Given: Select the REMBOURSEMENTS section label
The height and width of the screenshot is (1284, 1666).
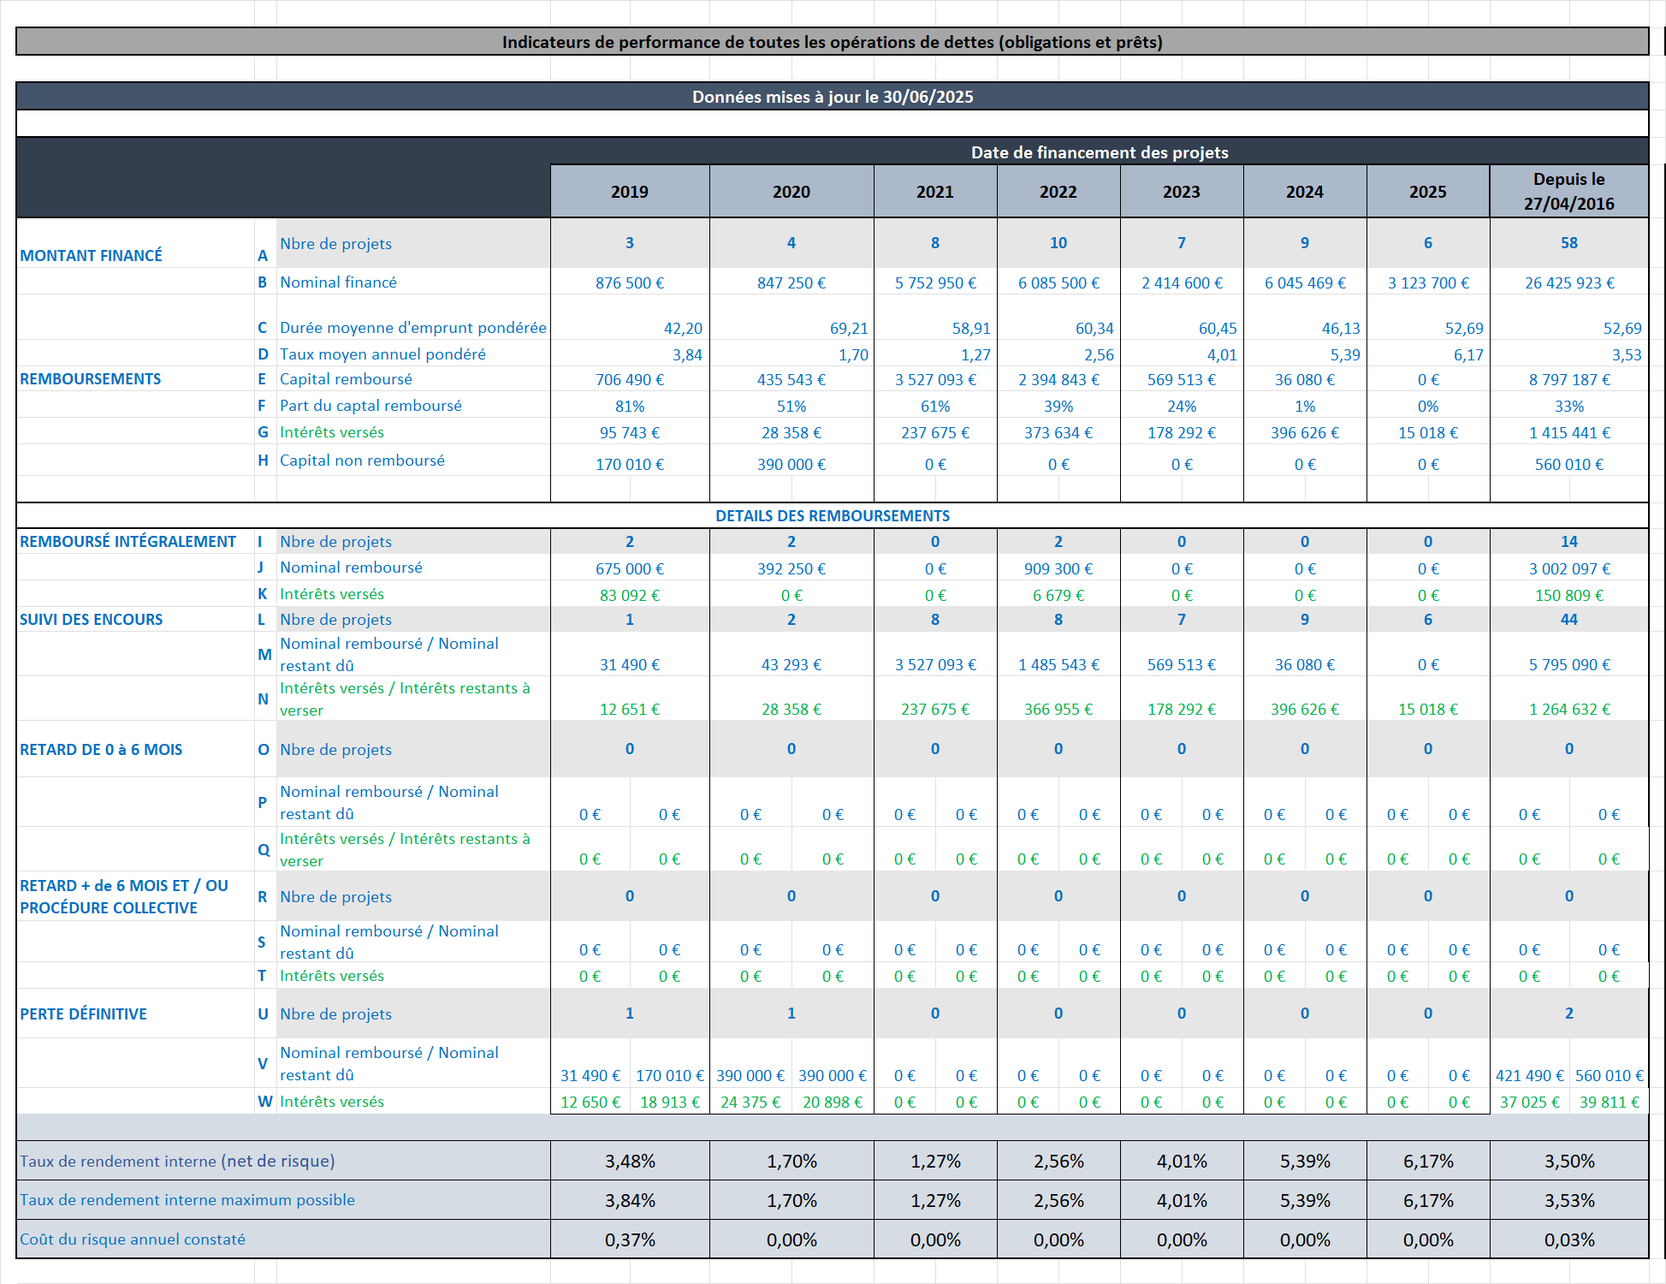Looking at the screenshot, I should [x=91, y=378].
